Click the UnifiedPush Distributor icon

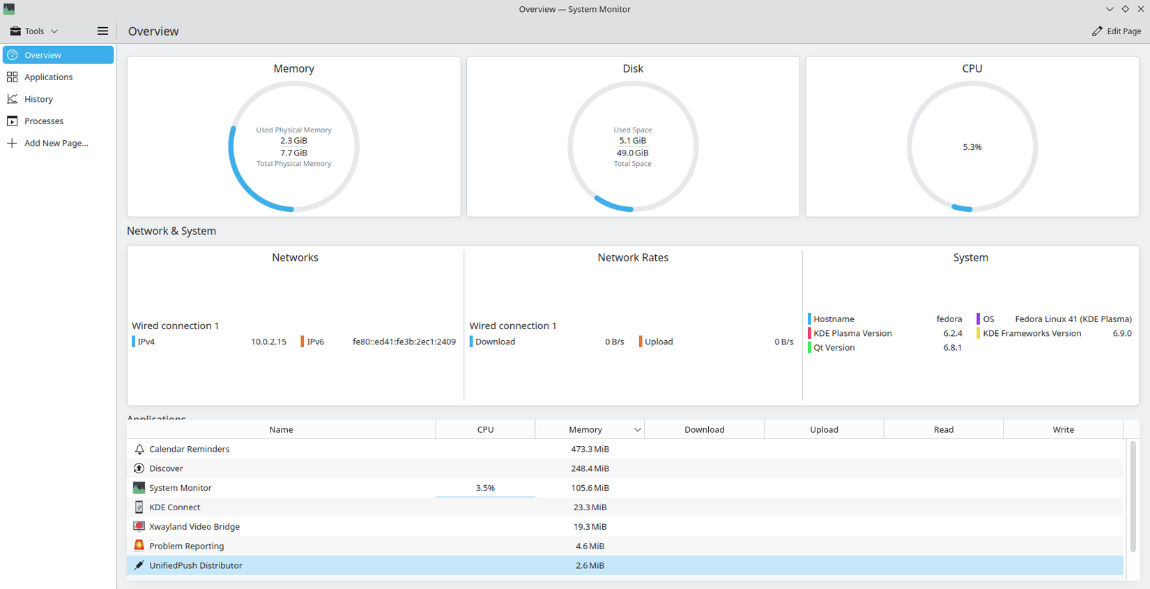(139, 565)
